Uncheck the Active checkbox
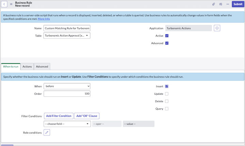 (167, 36)
